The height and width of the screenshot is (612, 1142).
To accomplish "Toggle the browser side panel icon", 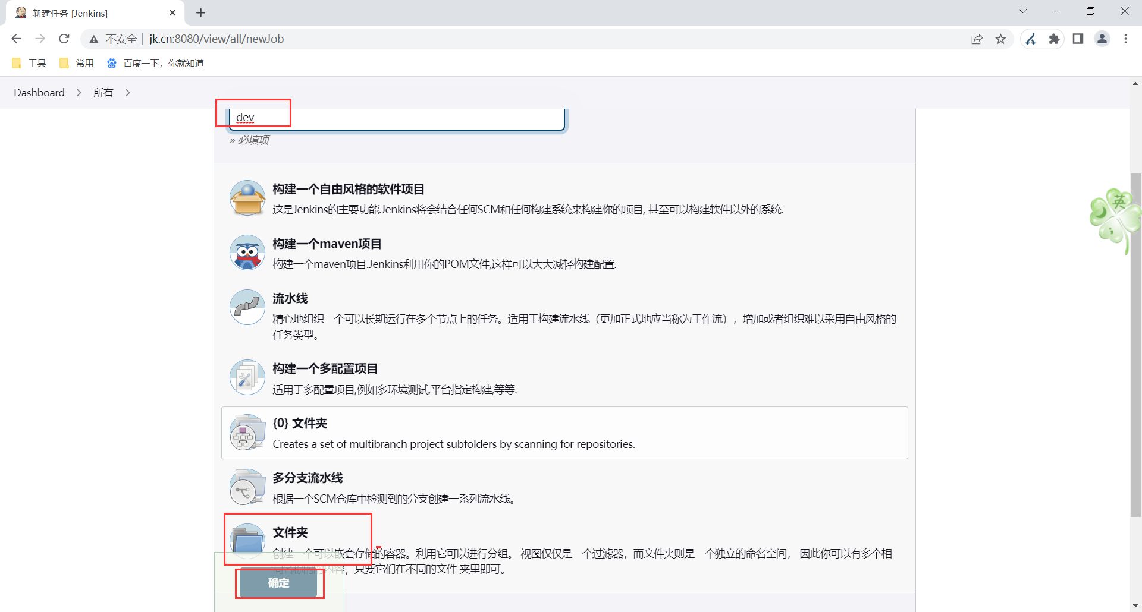I will [1078, 39].
